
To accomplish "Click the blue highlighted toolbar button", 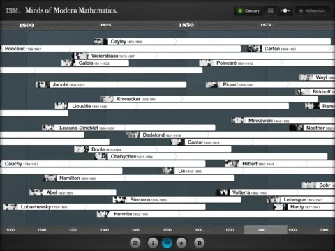I will click(167, 243).
